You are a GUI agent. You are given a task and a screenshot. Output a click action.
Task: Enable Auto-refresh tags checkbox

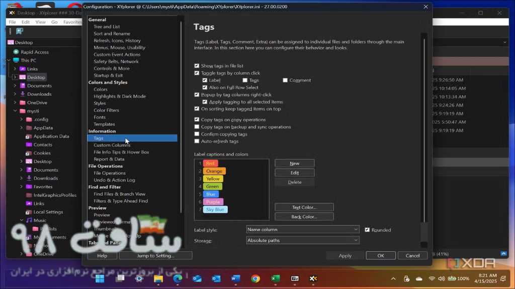(x=197, y=141)
